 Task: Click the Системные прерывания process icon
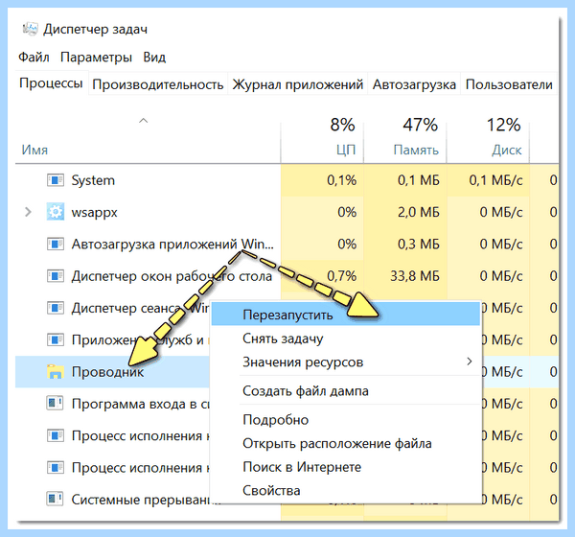(55, 500)
